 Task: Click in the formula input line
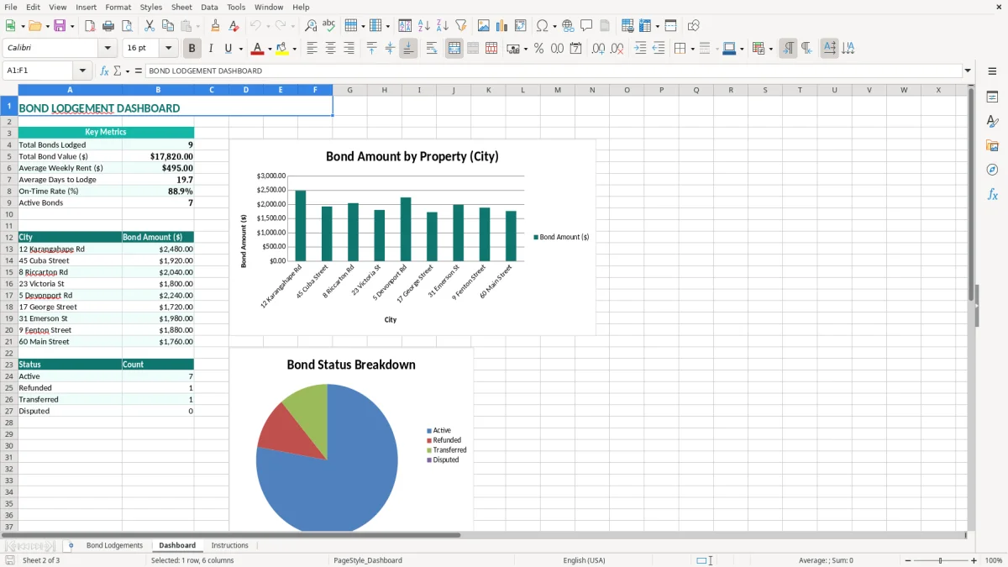coord(553,71)
